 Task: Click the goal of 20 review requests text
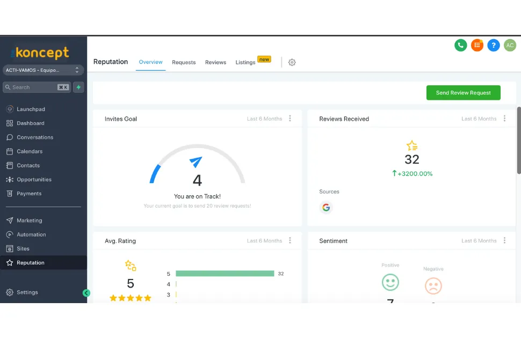pyautogui.click(x=197, y=206)
